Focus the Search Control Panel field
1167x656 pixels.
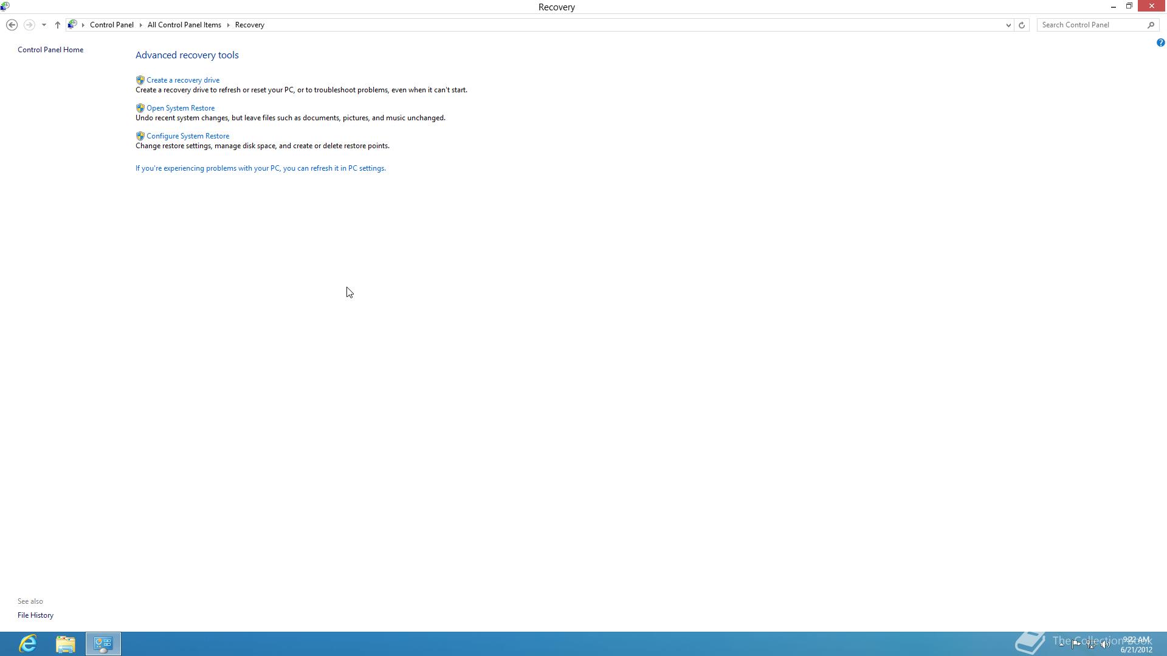click(1092, 25)
